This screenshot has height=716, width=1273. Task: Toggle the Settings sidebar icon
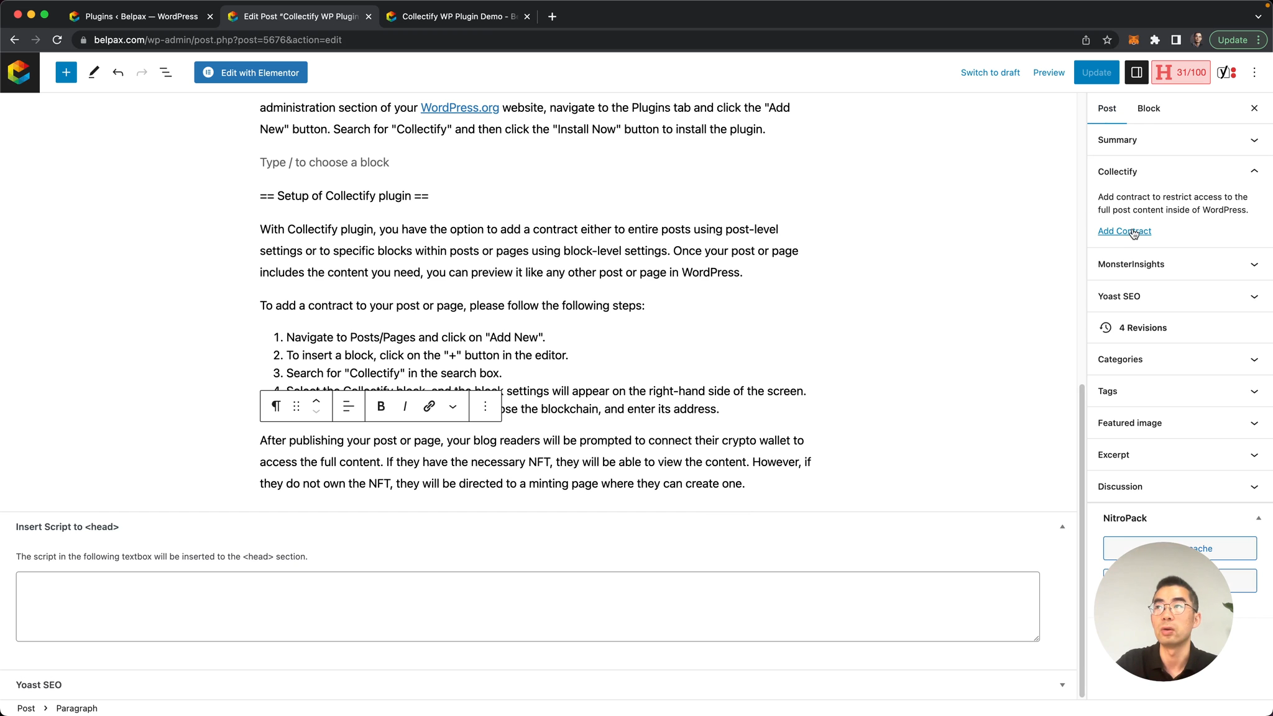pos(1136,73)
